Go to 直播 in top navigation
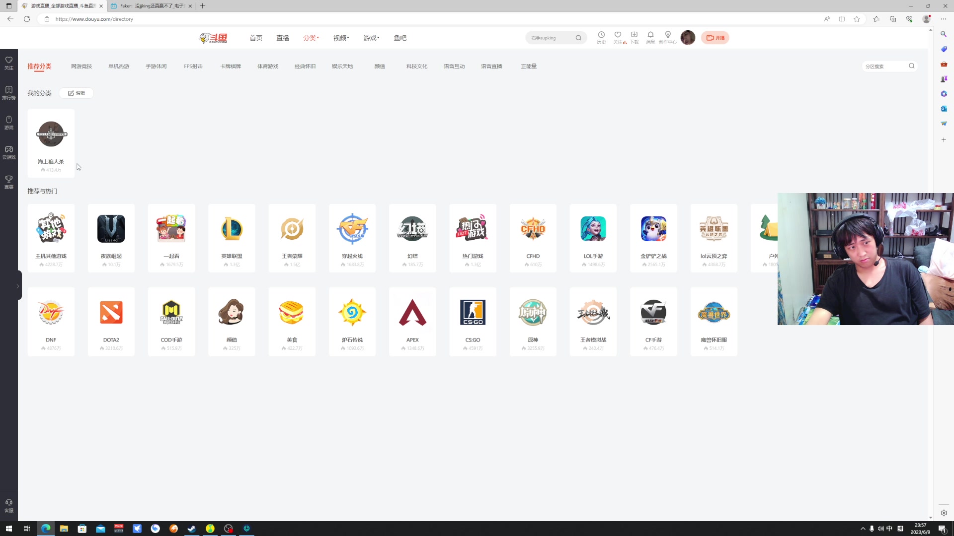The width and height of the screenshot is (954, 536). tap(283, 38)
